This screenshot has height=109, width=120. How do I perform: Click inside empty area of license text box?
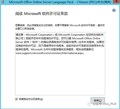point(60,75)
